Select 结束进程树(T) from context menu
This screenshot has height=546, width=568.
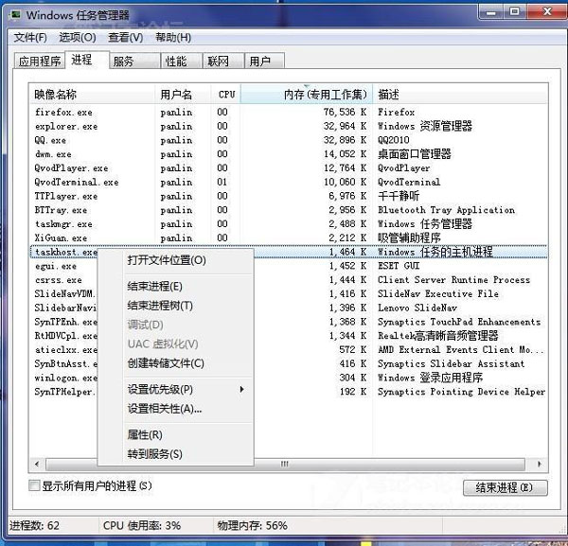pyautogui.click(x=159, y=306)
